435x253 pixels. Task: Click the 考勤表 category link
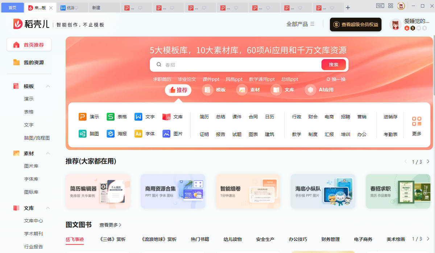click(x=391, y=134)
